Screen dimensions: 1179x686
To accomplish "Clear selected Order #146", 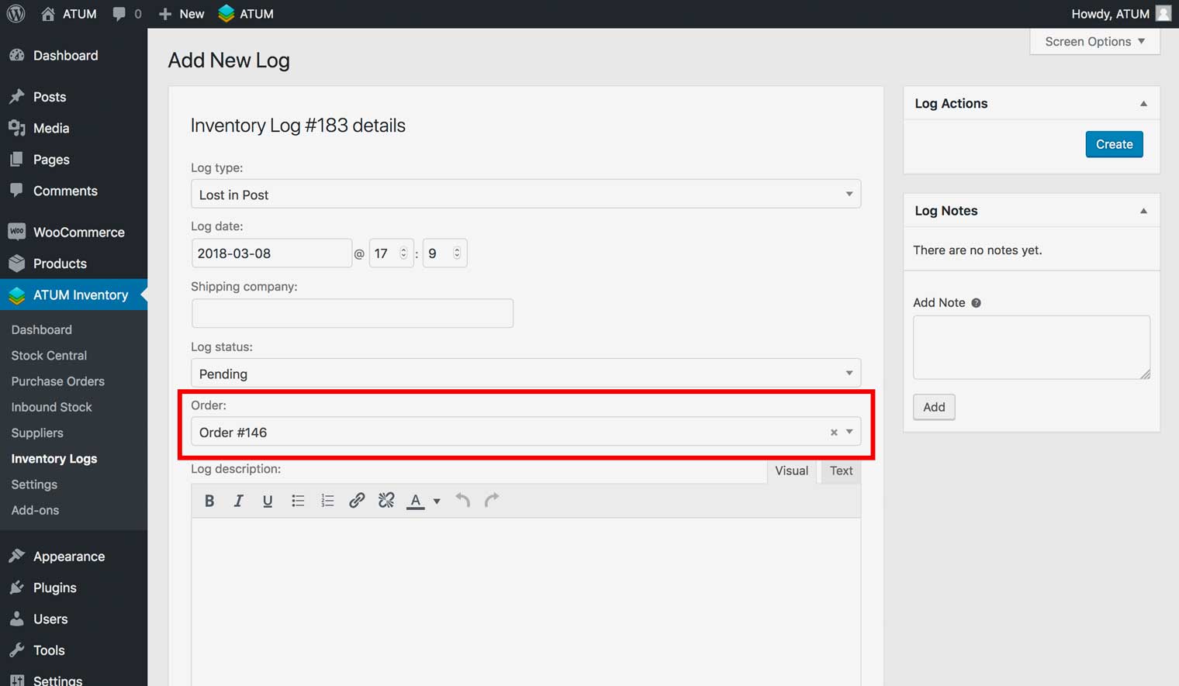I will (834, 433).
